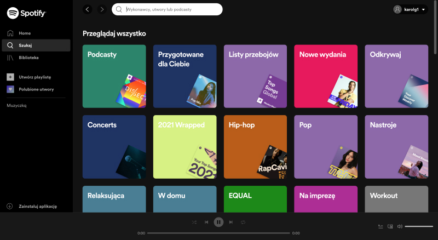The image size is (438, 240).
Task: Open the Nastroje category card
Action: pyautogui.click(x=396, y=147)
